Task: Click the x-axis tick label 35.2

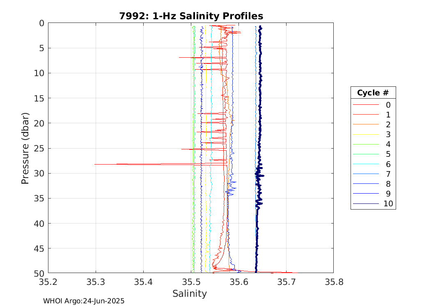Action: 48,282
